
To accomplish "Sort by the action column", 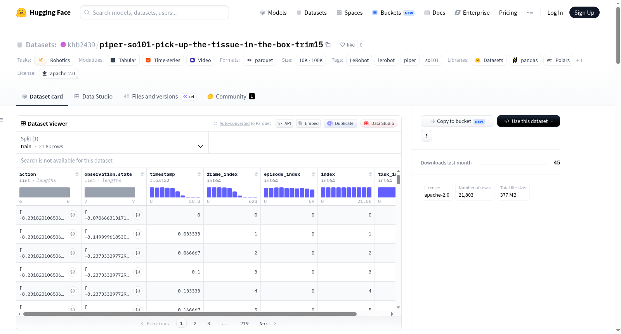I will 77,174.
